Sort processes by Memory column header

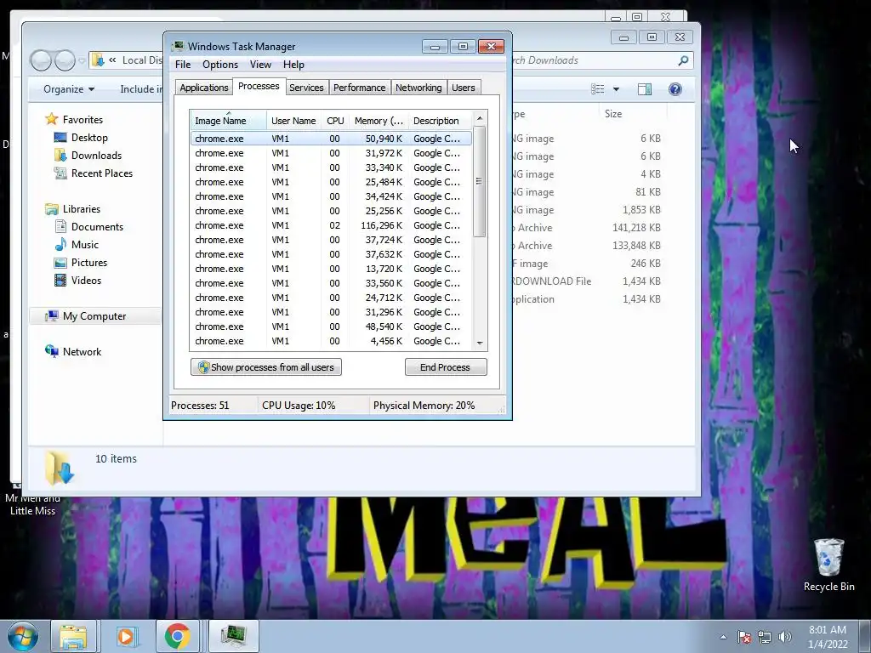coord(379,121)
